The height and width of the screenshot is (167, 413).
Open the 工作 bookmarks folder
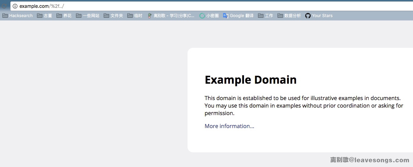pyautogui.click(x=266, y=16)
